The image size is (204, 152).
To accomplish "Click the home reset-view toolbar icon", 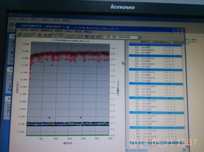I will point(39,35).
